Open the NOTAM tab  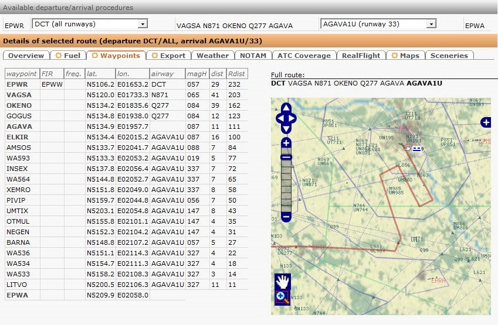[253, 56]
